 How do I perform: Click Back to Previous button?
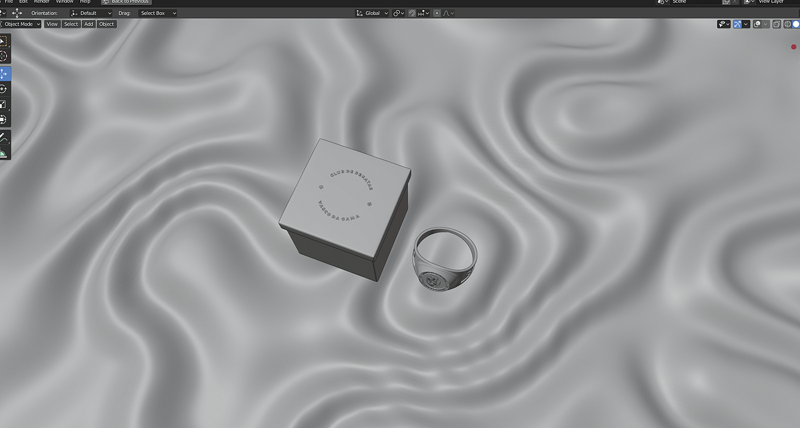[x=126, y=2]
